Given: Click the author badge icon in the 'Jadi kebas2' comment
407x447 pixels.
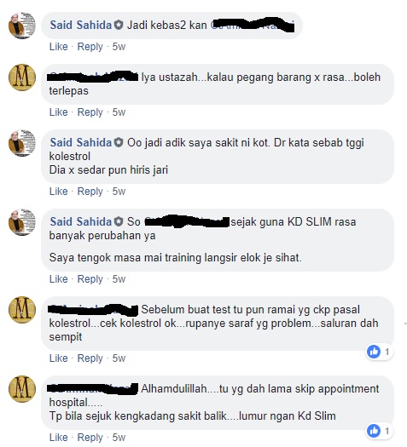Looking at the screenshot, I should point(119,25).
